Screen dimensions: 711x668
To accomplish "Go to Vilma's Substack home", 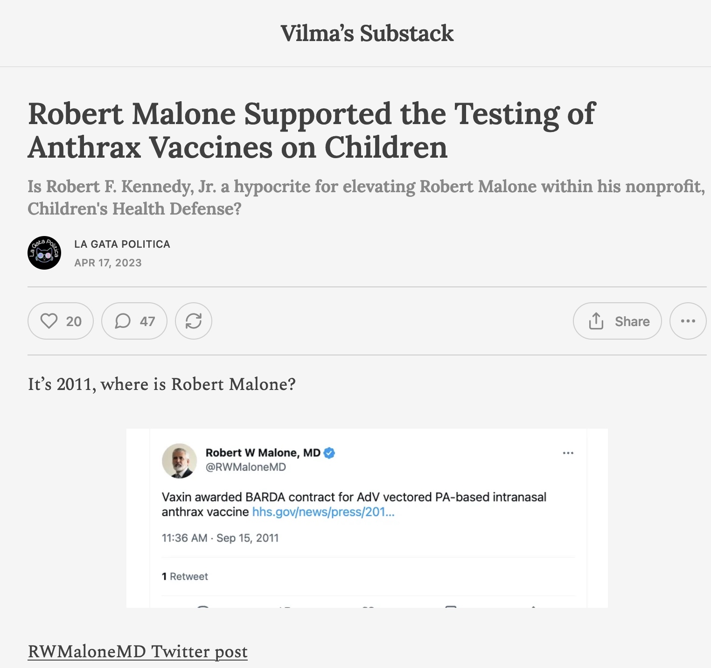I will click(367, 33).
